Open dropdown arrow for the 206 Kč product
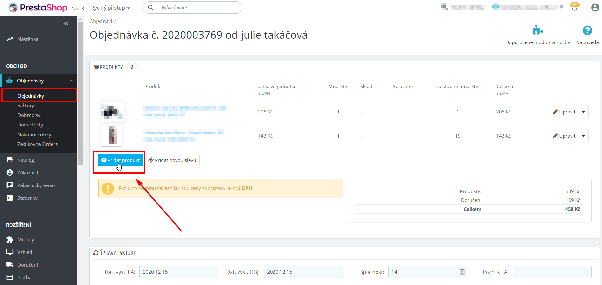This screenshot has height=285, width=602. click(x=584, y=112)
